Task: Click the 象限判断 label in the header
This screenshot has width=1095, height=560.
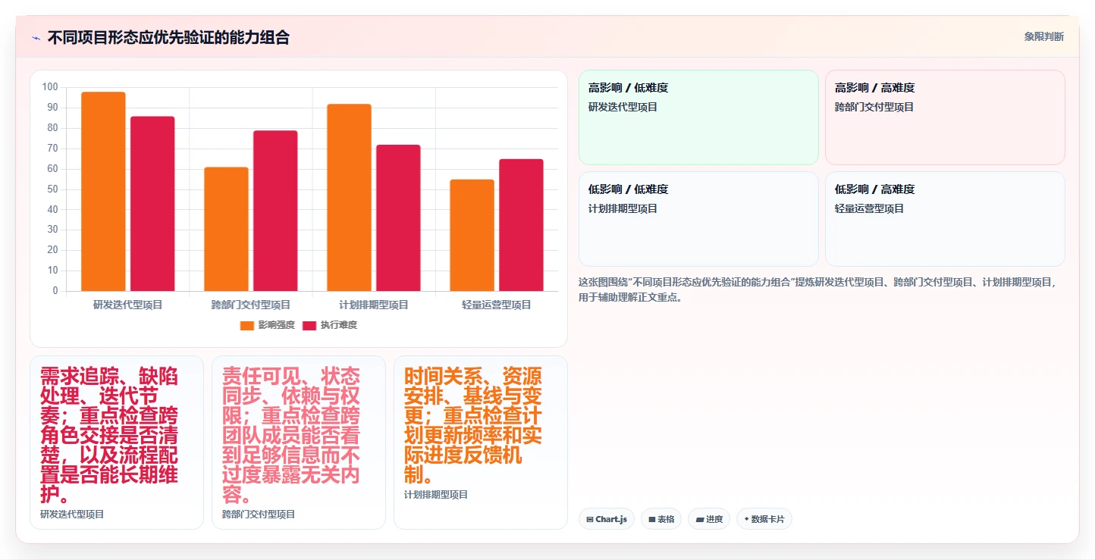Action: coord(1043,36)
